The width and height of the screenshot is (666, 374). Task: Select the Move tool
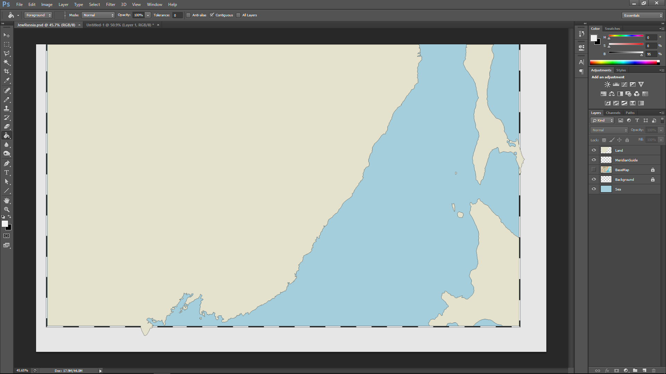point(7,35)
